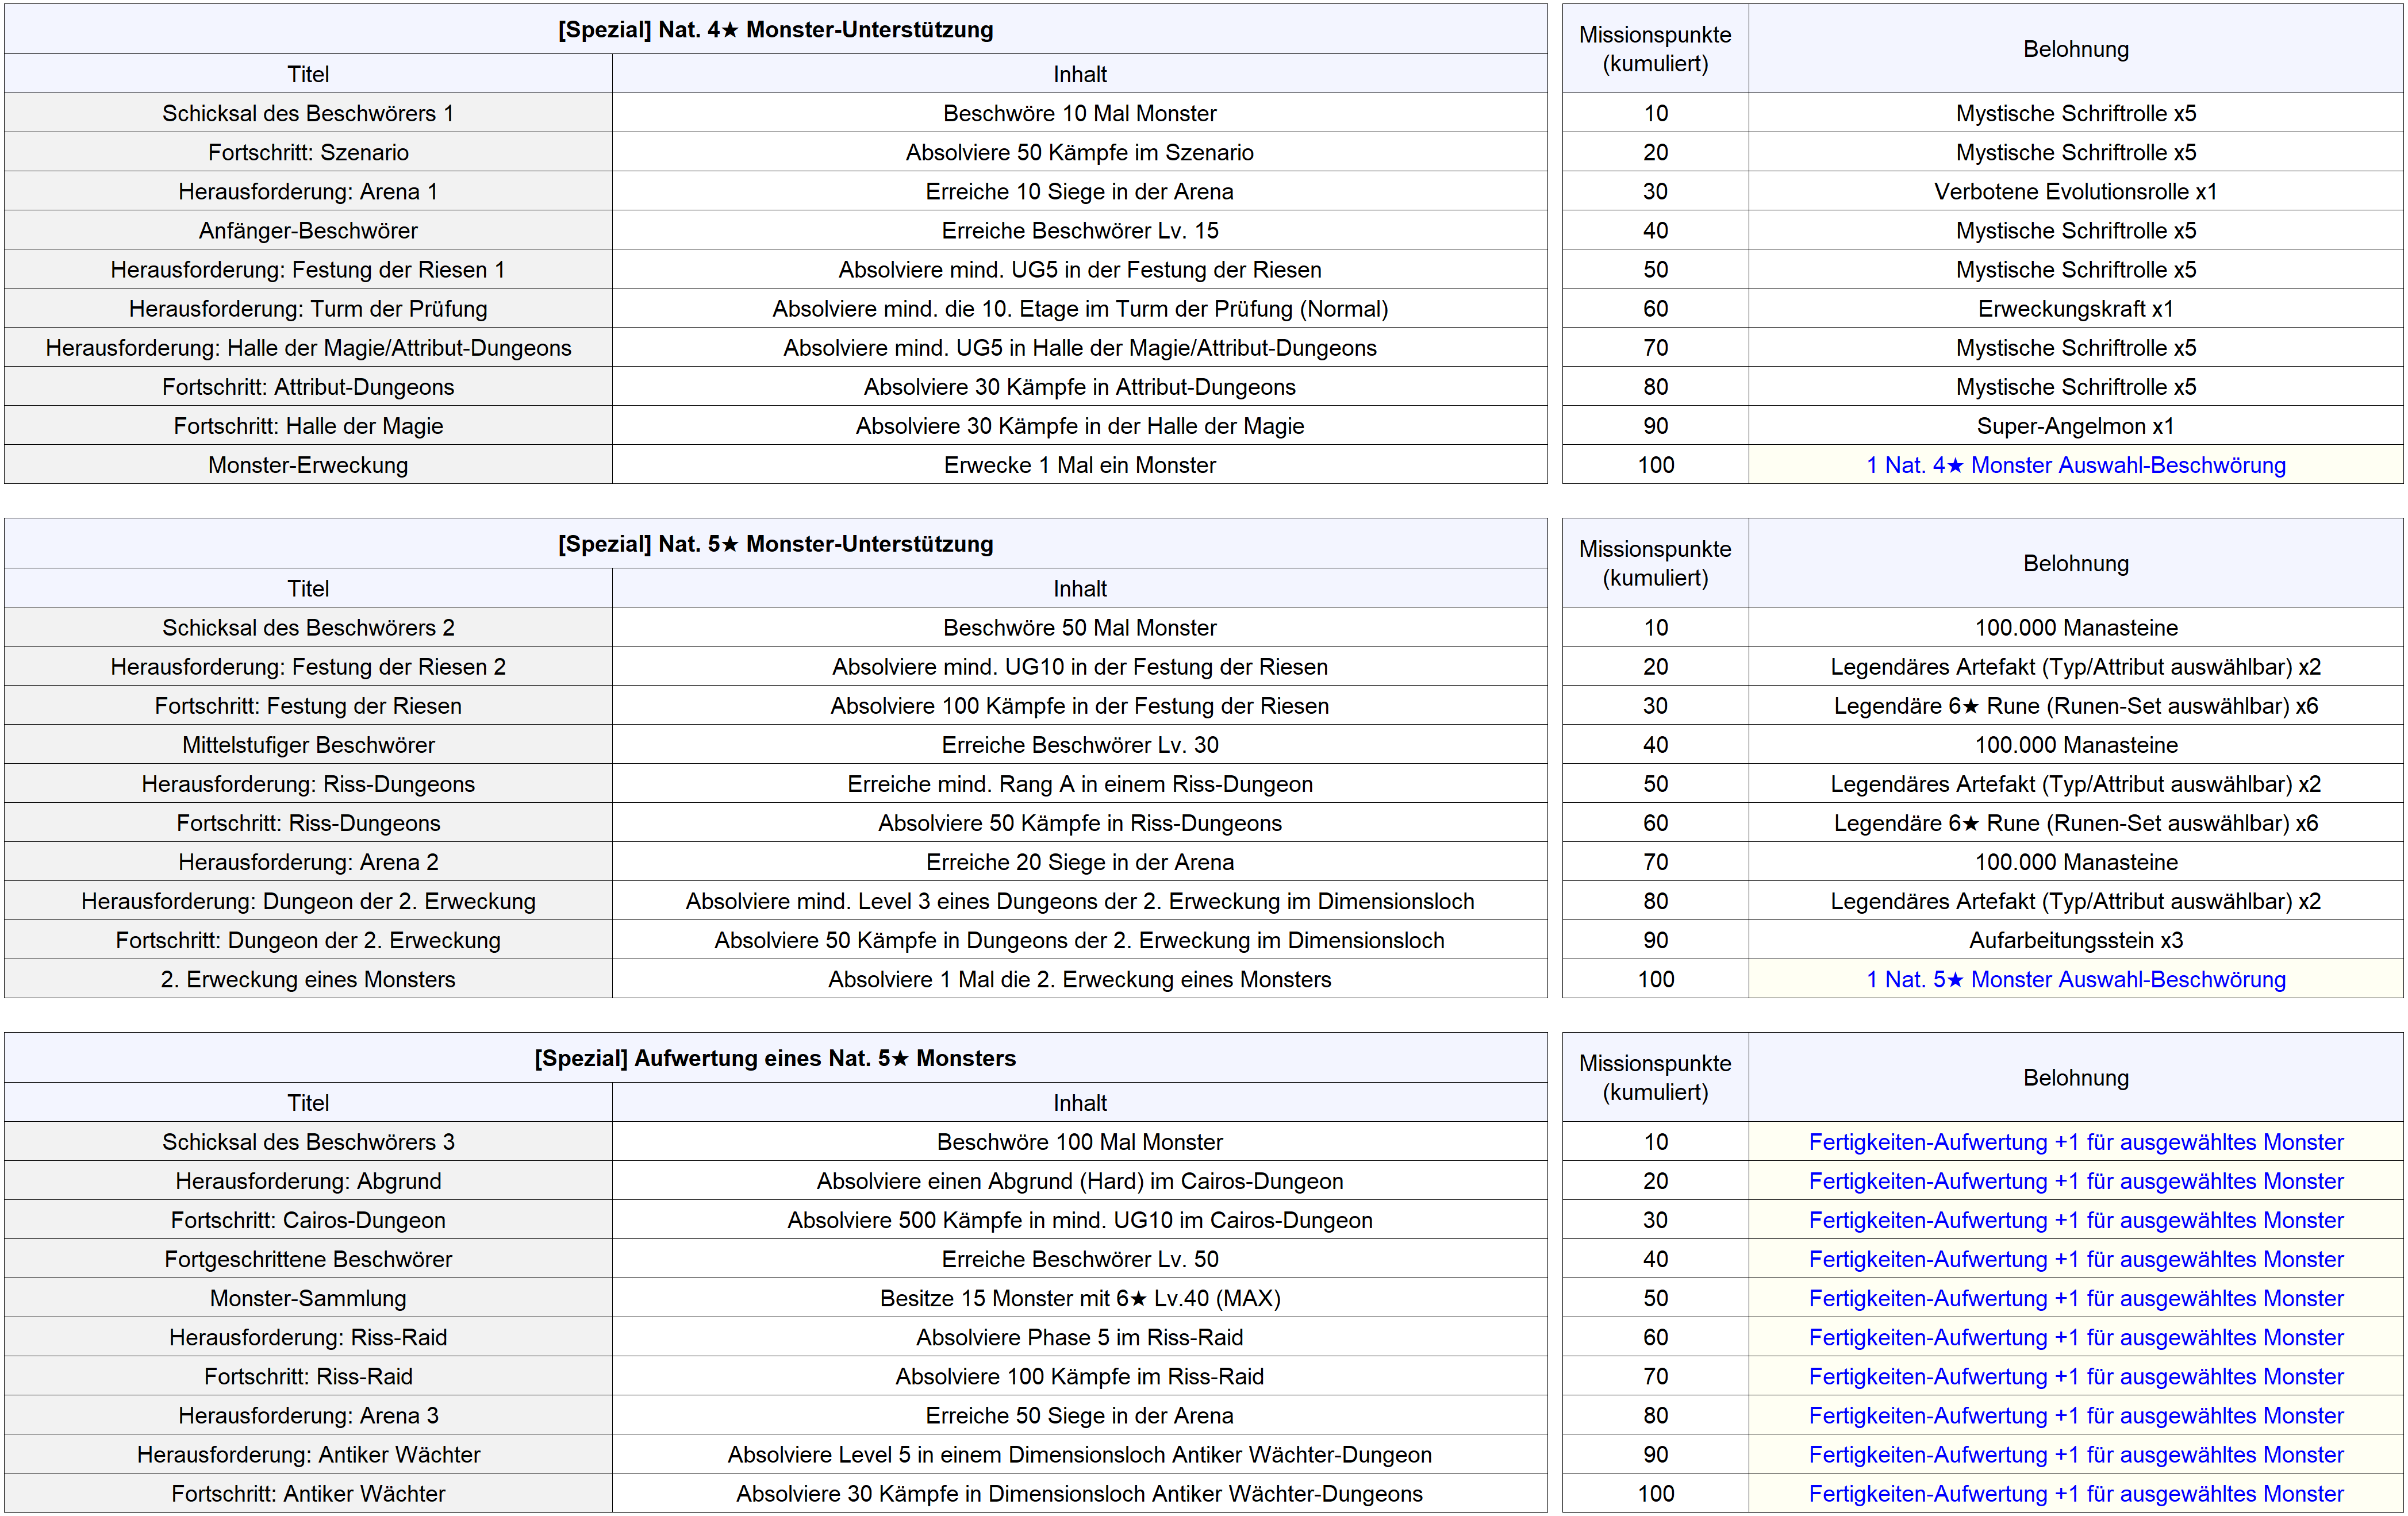Select the 'Mittelstufiger Beschwörer' title cell

tap(308, 745)
